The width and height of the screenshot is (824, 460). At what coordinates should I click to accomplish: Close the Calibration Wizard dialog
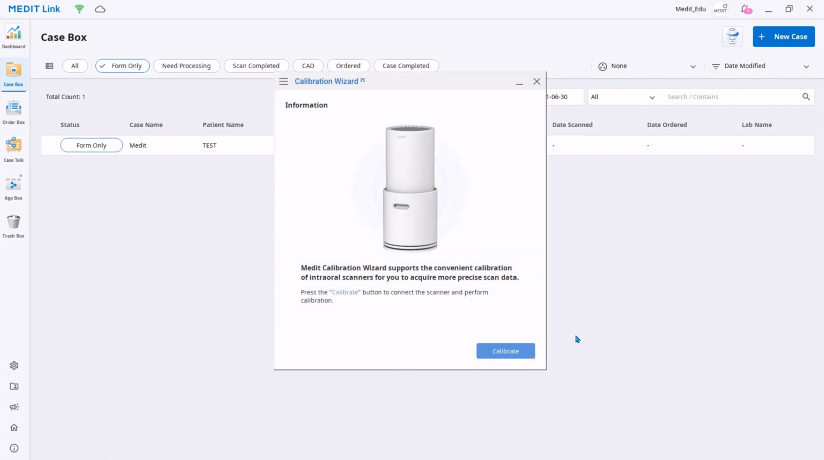point(536,81)
